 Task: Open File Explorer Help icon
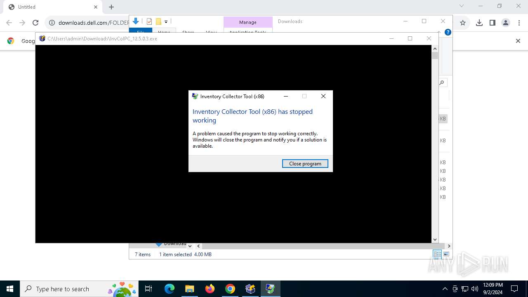click(x=448, y=32)
